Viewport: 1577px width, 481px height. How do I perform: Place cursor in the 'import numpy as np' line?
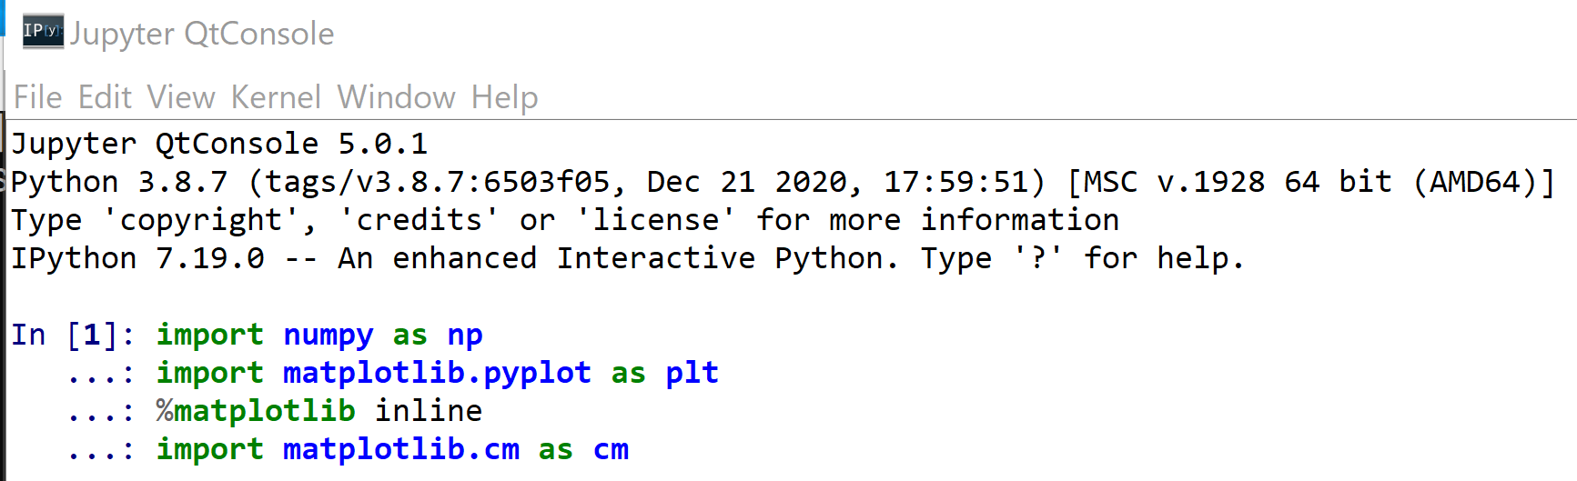[318, 336]
